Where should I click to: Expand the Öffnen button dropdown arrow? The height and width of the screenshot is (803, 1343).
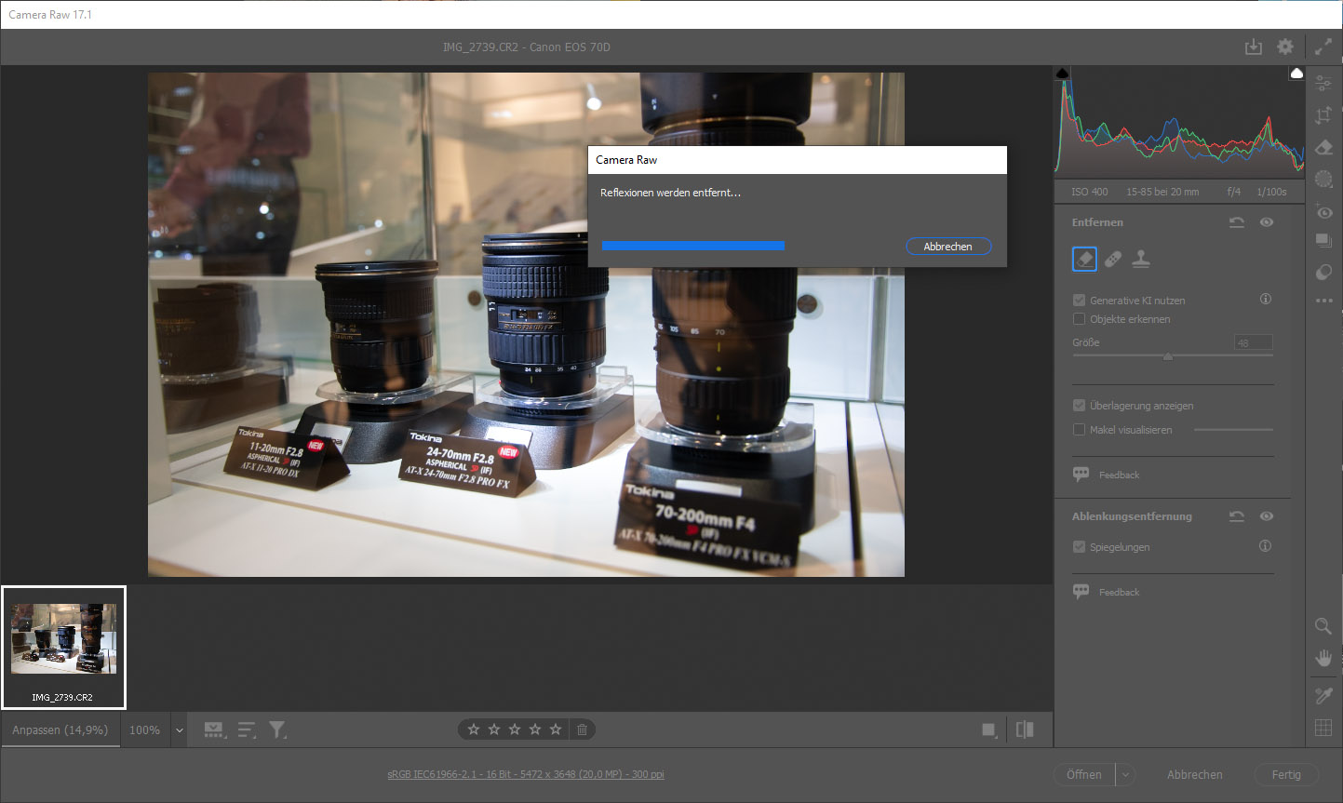tap(1125, 774)
